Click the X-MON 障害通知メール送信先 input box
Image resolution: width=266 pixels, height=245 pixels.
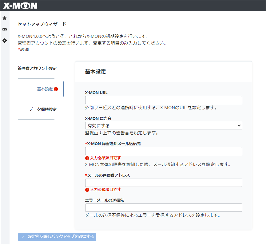(163, 151)
